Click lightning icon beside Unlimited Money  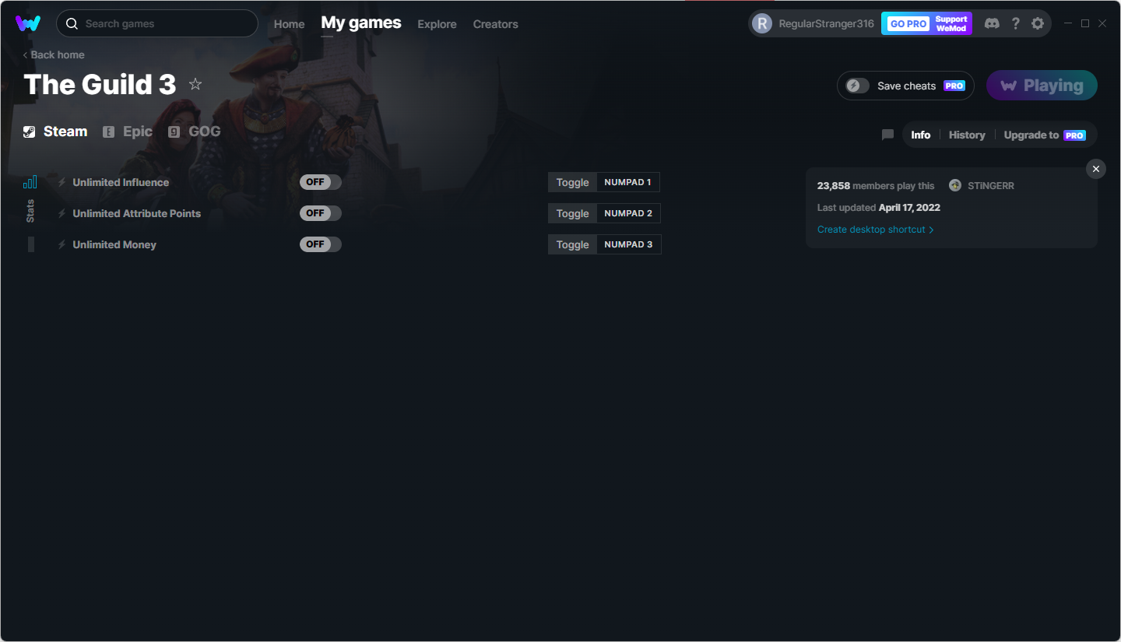(x=62, y=244)
